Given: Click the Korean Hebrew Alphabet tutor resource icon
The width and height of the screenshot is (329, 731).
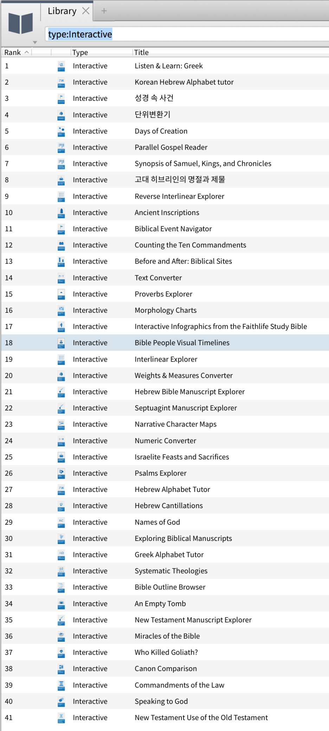Looking at the screenshot, I should coord(61,82).
